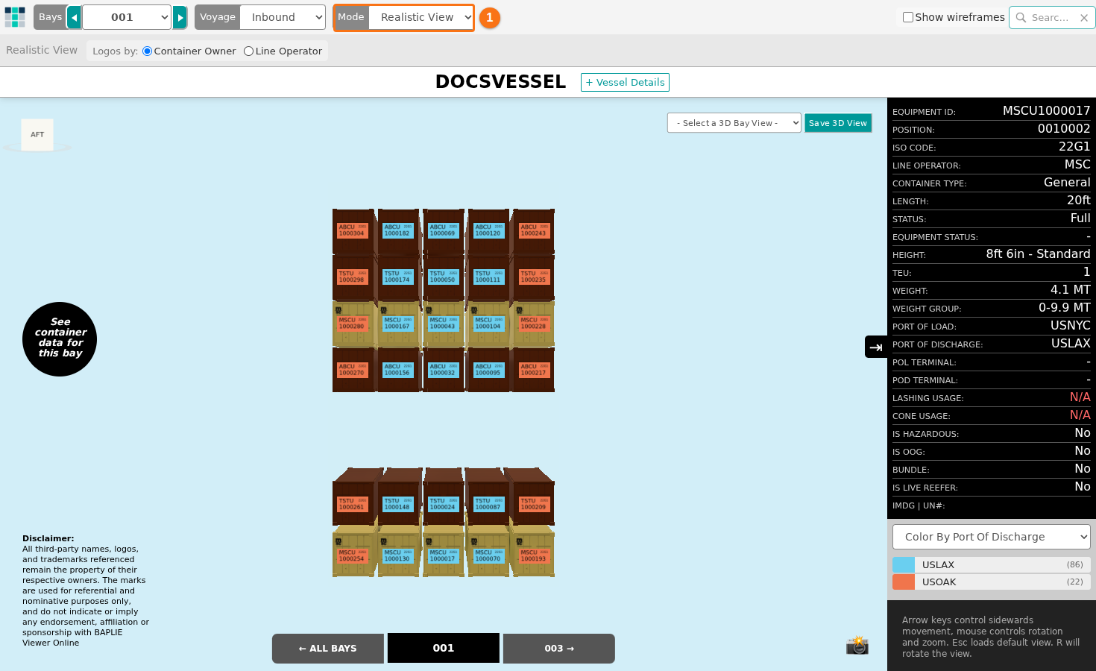
Task: Select container ABCU 1000304
Action: (352, 230)
